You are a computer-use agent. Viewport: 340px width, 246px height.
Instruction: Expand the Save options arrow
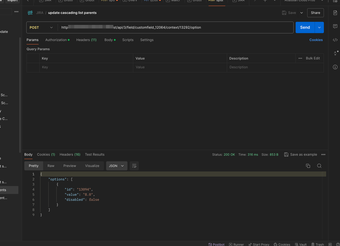(x=302, y=13)
